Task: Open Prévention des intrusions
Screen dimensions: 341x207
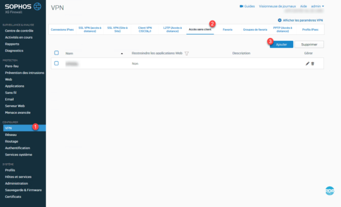Action: coord(24,73)
